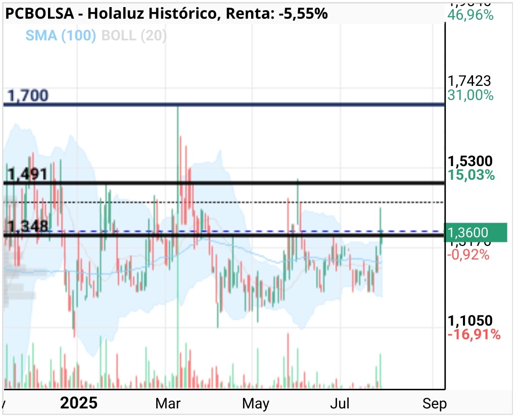Toggle the BOLL (20) indicator label

[134, 35]
